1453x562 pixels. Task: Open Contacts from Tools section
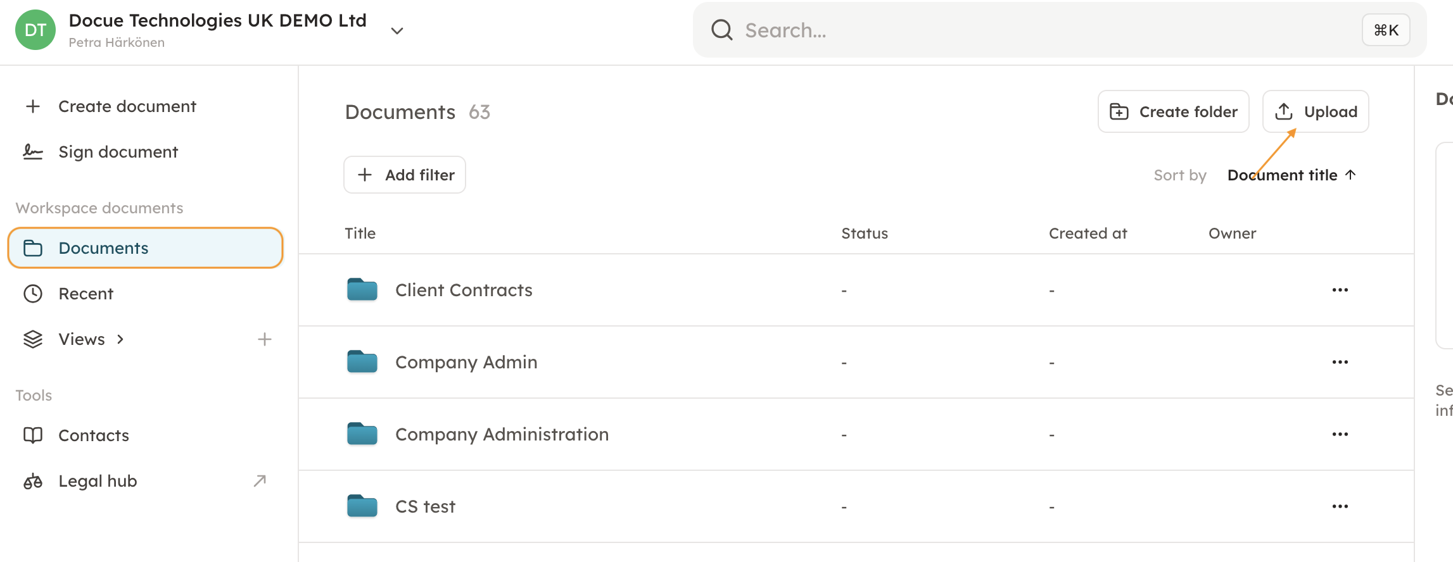(x=94, y=435)
